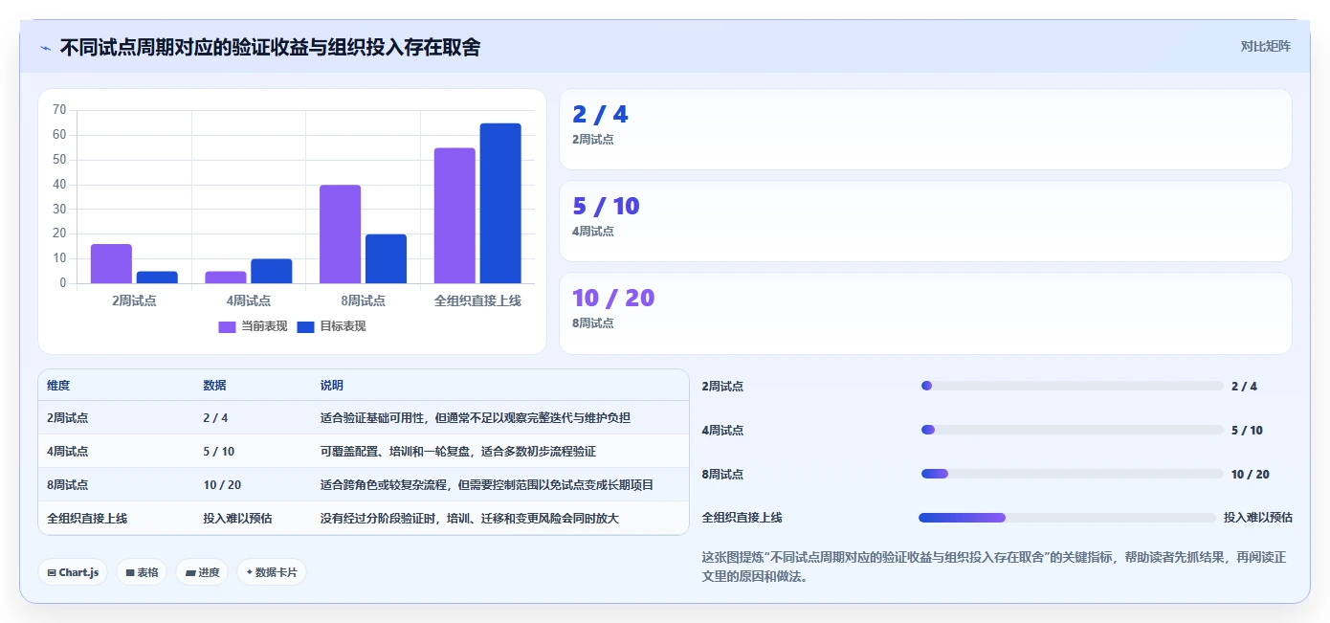Screen dimensions: 1330x623
Task: Click the blue 4周试点 bar in chart
Action: (x=272, y=271)
